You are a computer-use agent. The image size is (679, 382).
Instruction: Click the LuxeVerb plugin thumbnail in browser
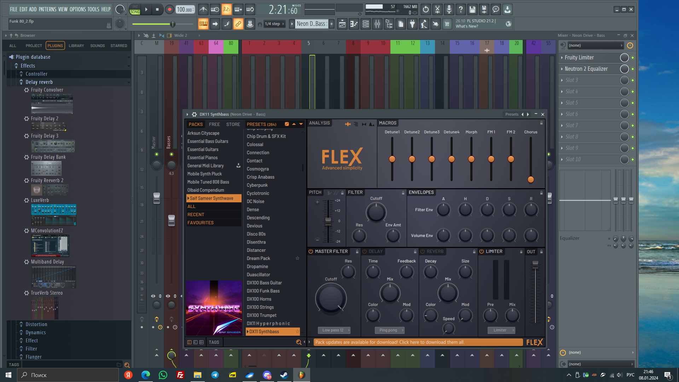click(53, 215)
